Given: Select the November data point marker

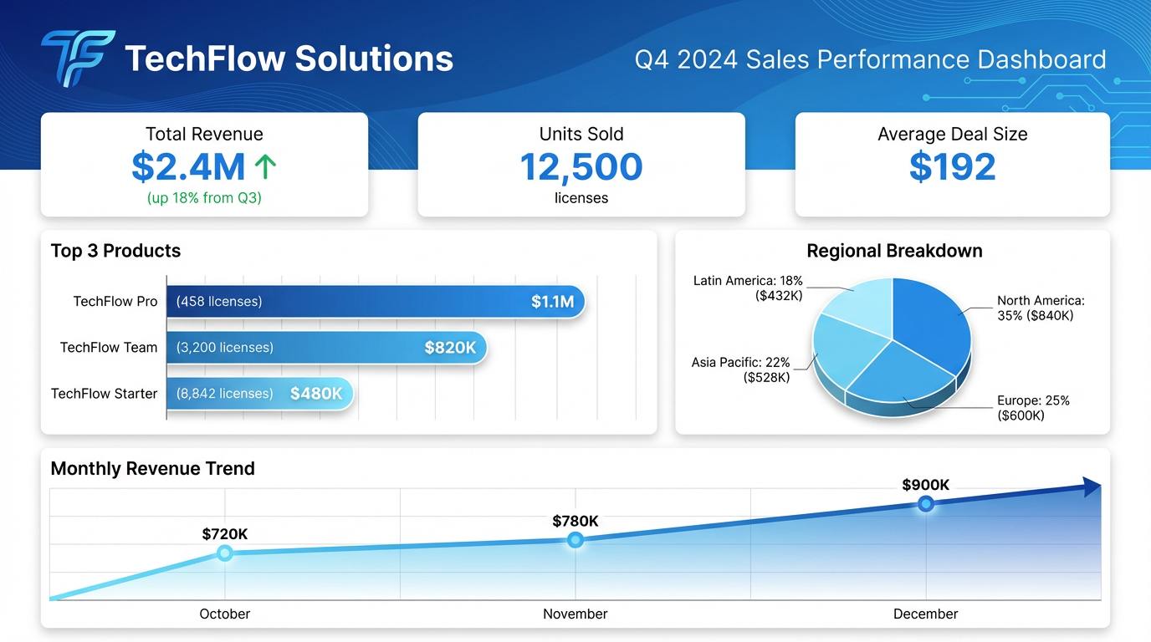Looking at the screenshot, I should 575,541.
